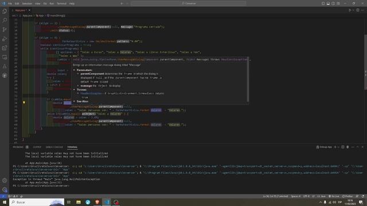Select App.java breadcrumb item
The width and height of the screenshot is (367, 206).
pos(27,15)
